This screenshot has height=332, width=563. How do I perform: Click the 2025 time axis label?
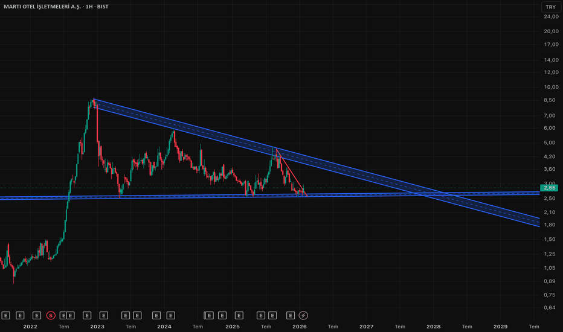click(233, 327)
